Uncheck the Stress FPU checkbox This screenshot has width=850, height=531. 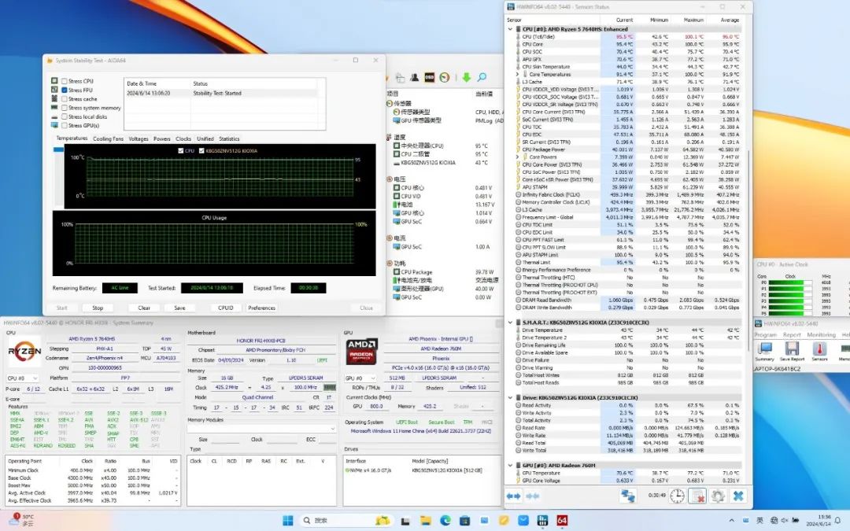(64, 90)
